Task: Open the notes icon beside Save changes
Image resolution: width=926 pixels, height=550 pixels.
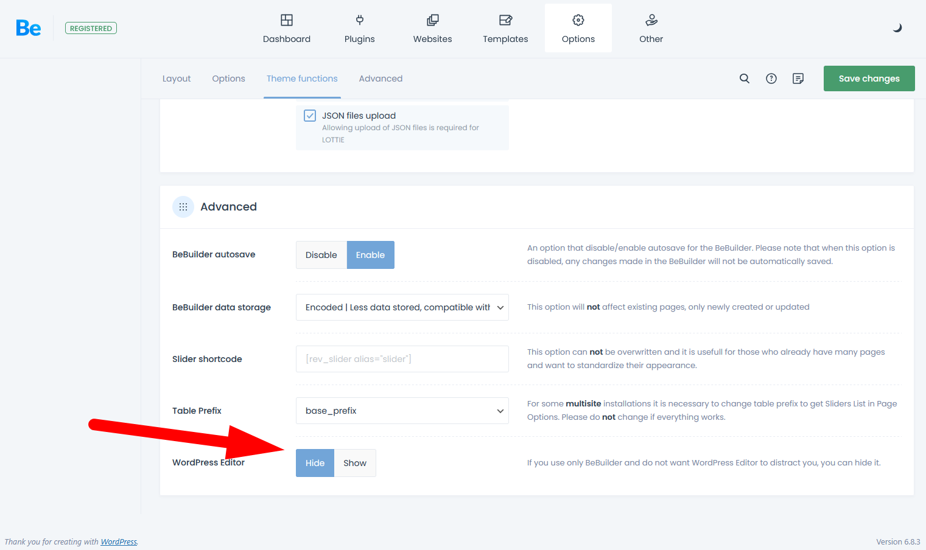Action: [798, 78]
